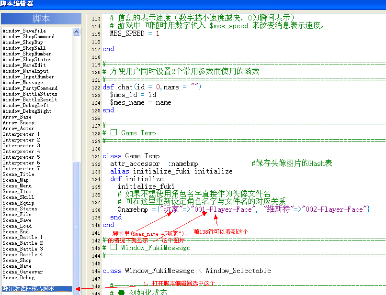Click the square symbol before the Window_FukiMessage comment
The width and height of the screenshot is (386, 295).
(x=114, y=247)
